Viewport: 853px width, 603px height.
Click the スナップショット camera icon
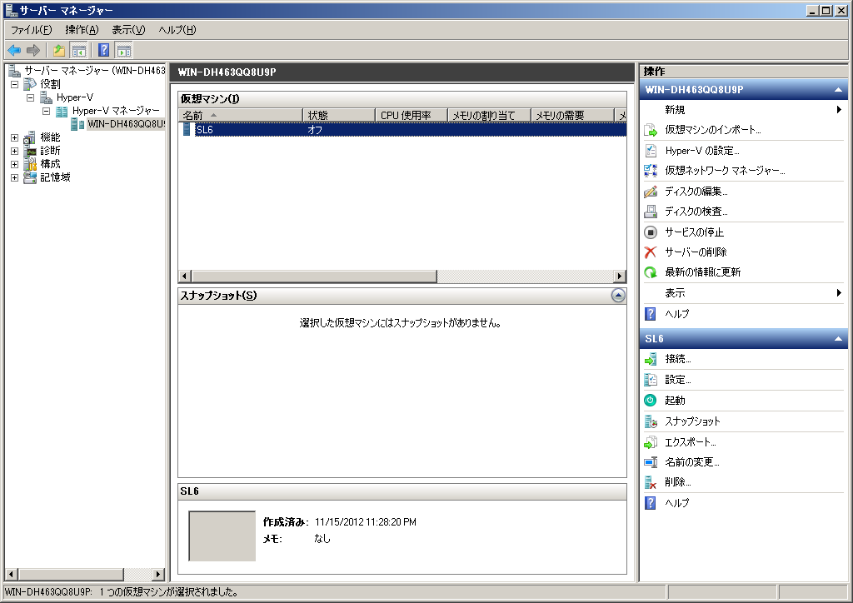(x=651, y=421)
